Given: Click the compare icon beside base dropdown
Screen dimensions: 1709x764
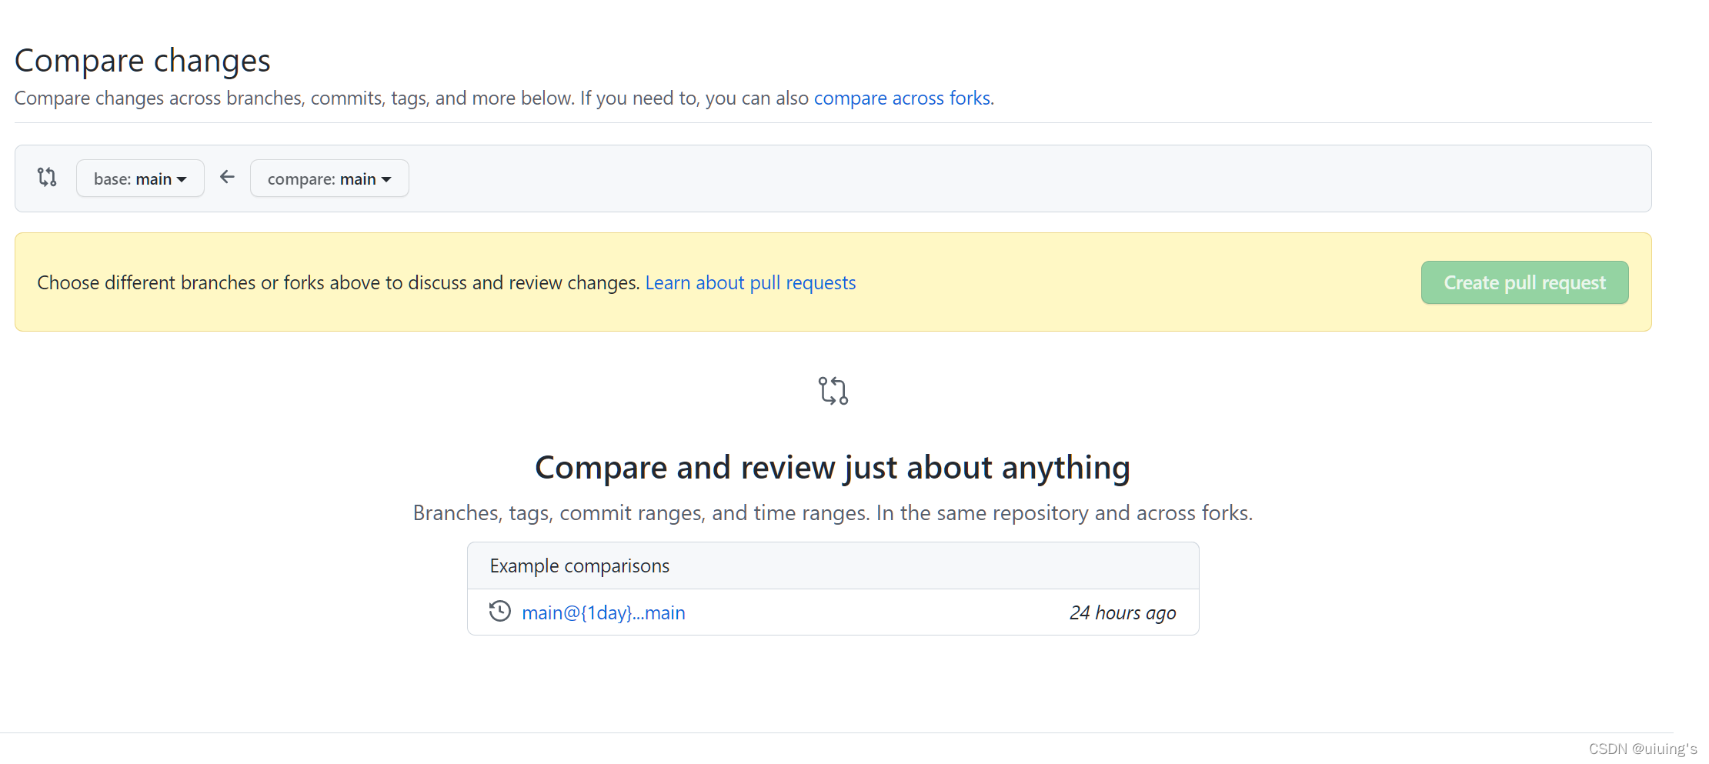Looking at the screenshot, I should pos(47,178).
